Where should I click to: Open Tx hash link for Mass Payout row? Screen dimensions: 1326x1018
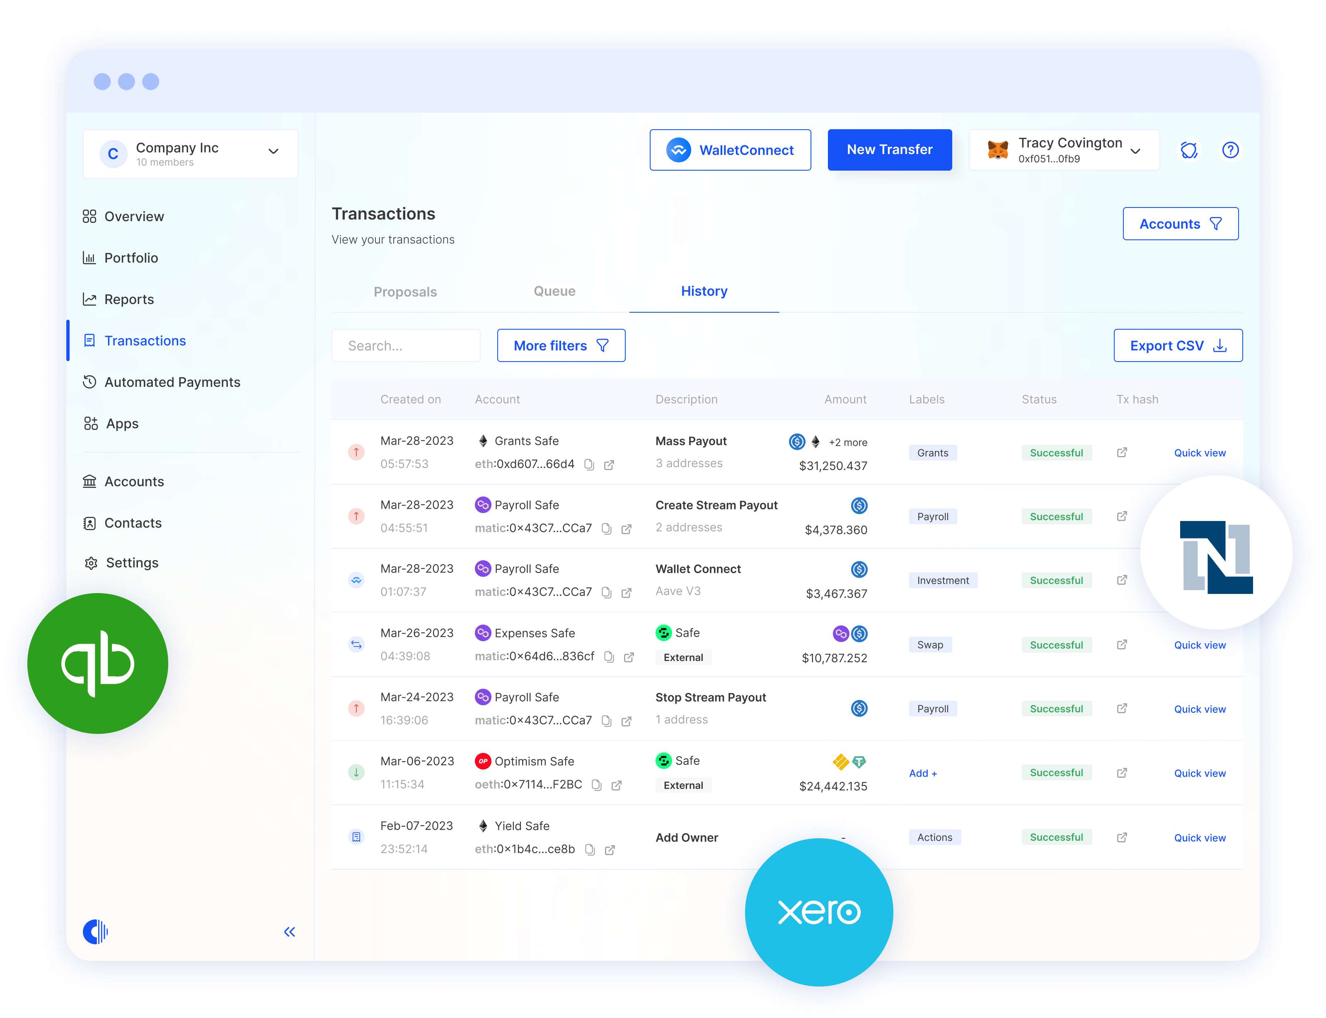(x=1121, y=452)
